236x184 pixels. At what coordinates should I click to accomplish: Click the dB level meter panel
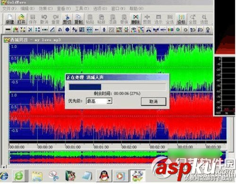click(x=225, y=86)
